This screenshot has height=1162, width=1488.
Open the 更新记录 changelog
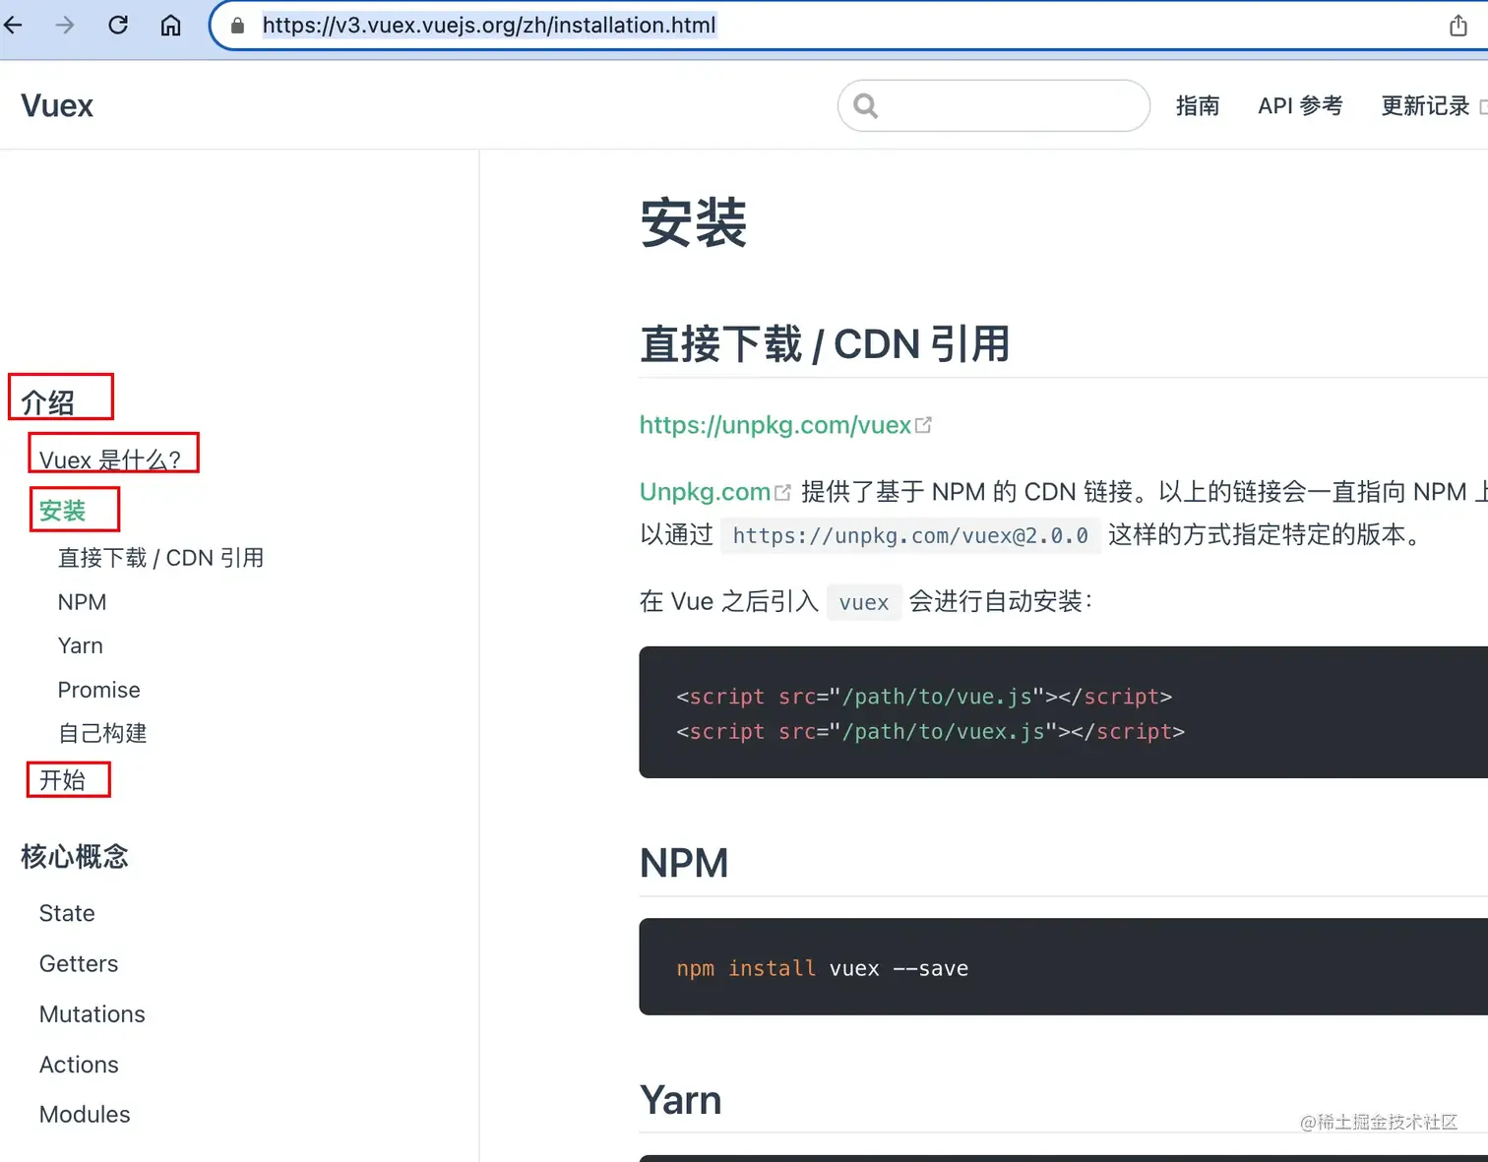[x=1424, y=105]
